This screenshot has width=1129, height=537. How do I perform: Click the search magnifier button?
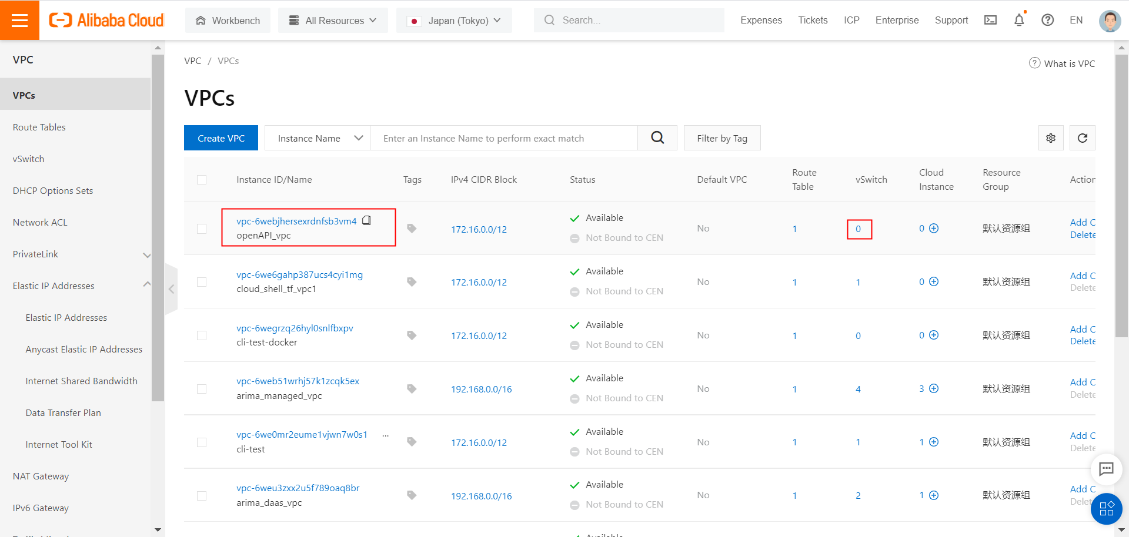[x=657, y=137]
